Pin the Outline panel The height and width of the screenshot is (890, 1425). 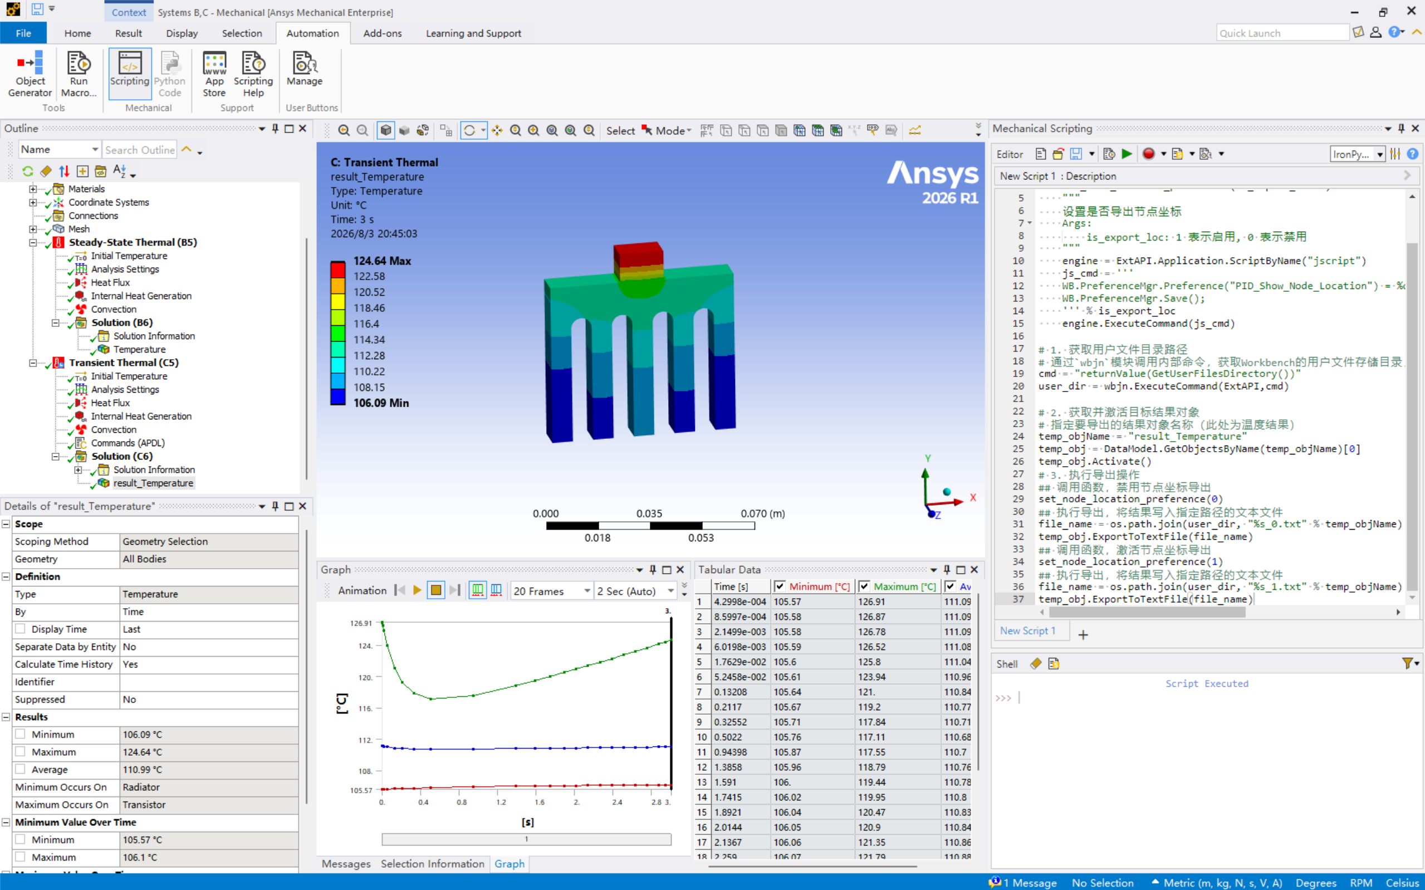tap(275, 128)
